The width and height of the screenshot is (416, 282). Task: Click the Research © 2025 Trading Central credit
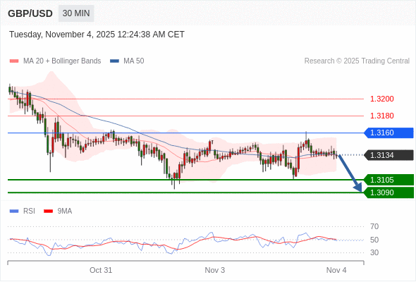pyautogui.click(x=357, y=61)
